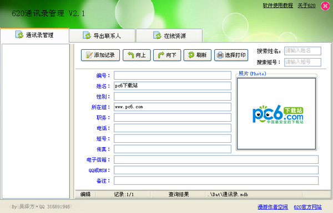The width and height of the screenshot is (333, 213).
Task: Open the 软件使用教程 link
Action: [x=278, y=6]
